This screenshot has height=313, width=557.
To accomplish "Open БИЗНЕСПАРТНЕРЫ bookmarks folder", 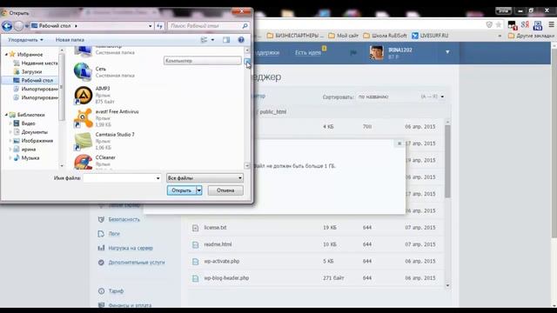I will pyautogui.click(x=295, y=36).
